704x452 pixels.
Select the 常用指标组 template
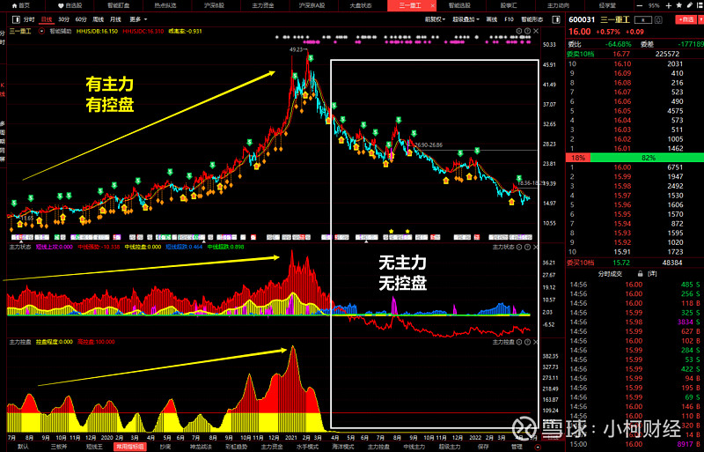130,447
